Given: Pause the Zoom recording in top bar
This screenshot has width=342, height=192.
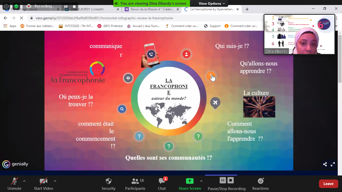Looking at the screenshot, I should 66,6.
